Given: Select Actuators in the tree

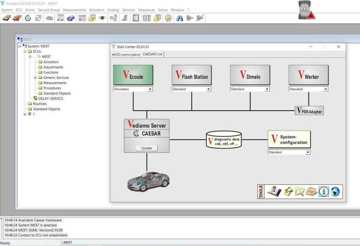Looking at the screenshot, I should [x=51, y=62].
